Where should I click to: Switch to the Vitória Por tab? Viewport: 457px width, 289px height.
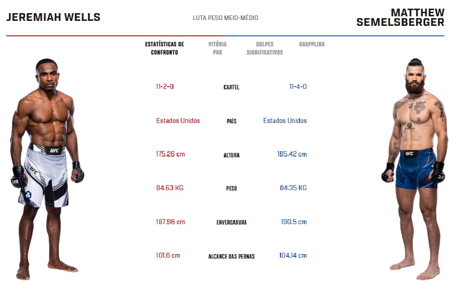point(217,48)
